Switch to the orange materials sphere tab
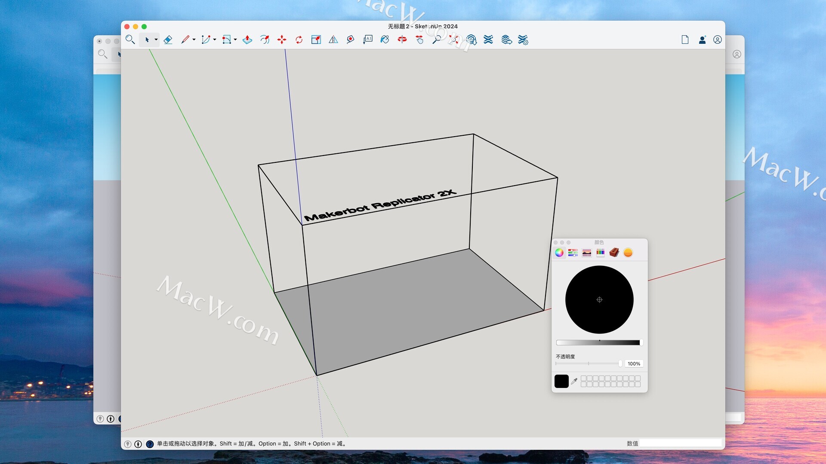Viewport: 826px width, 464px height. [628, 253]
